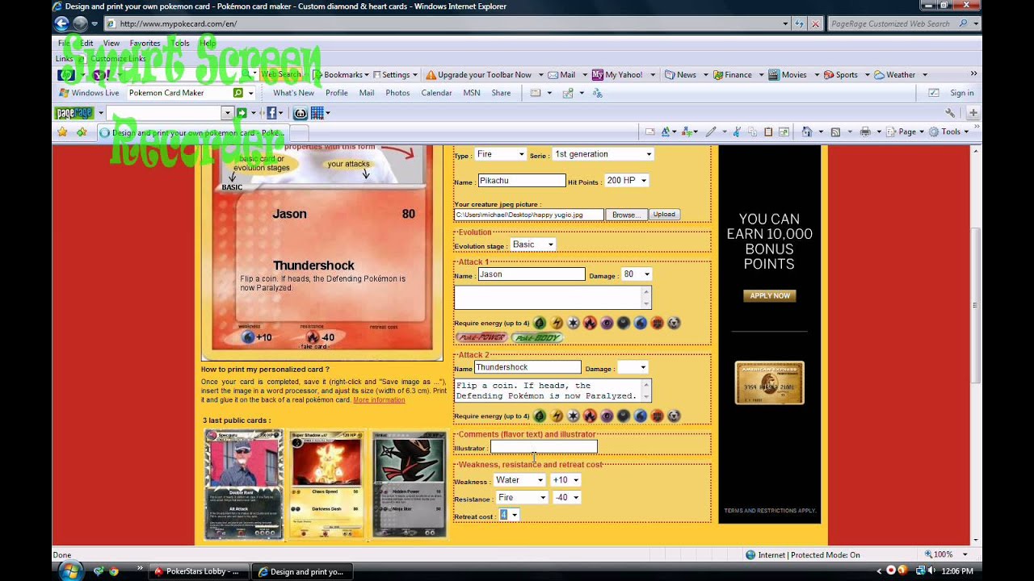Open Resistance type dropdown showing Fire
1034x581 pixels.
coord(522,498)
